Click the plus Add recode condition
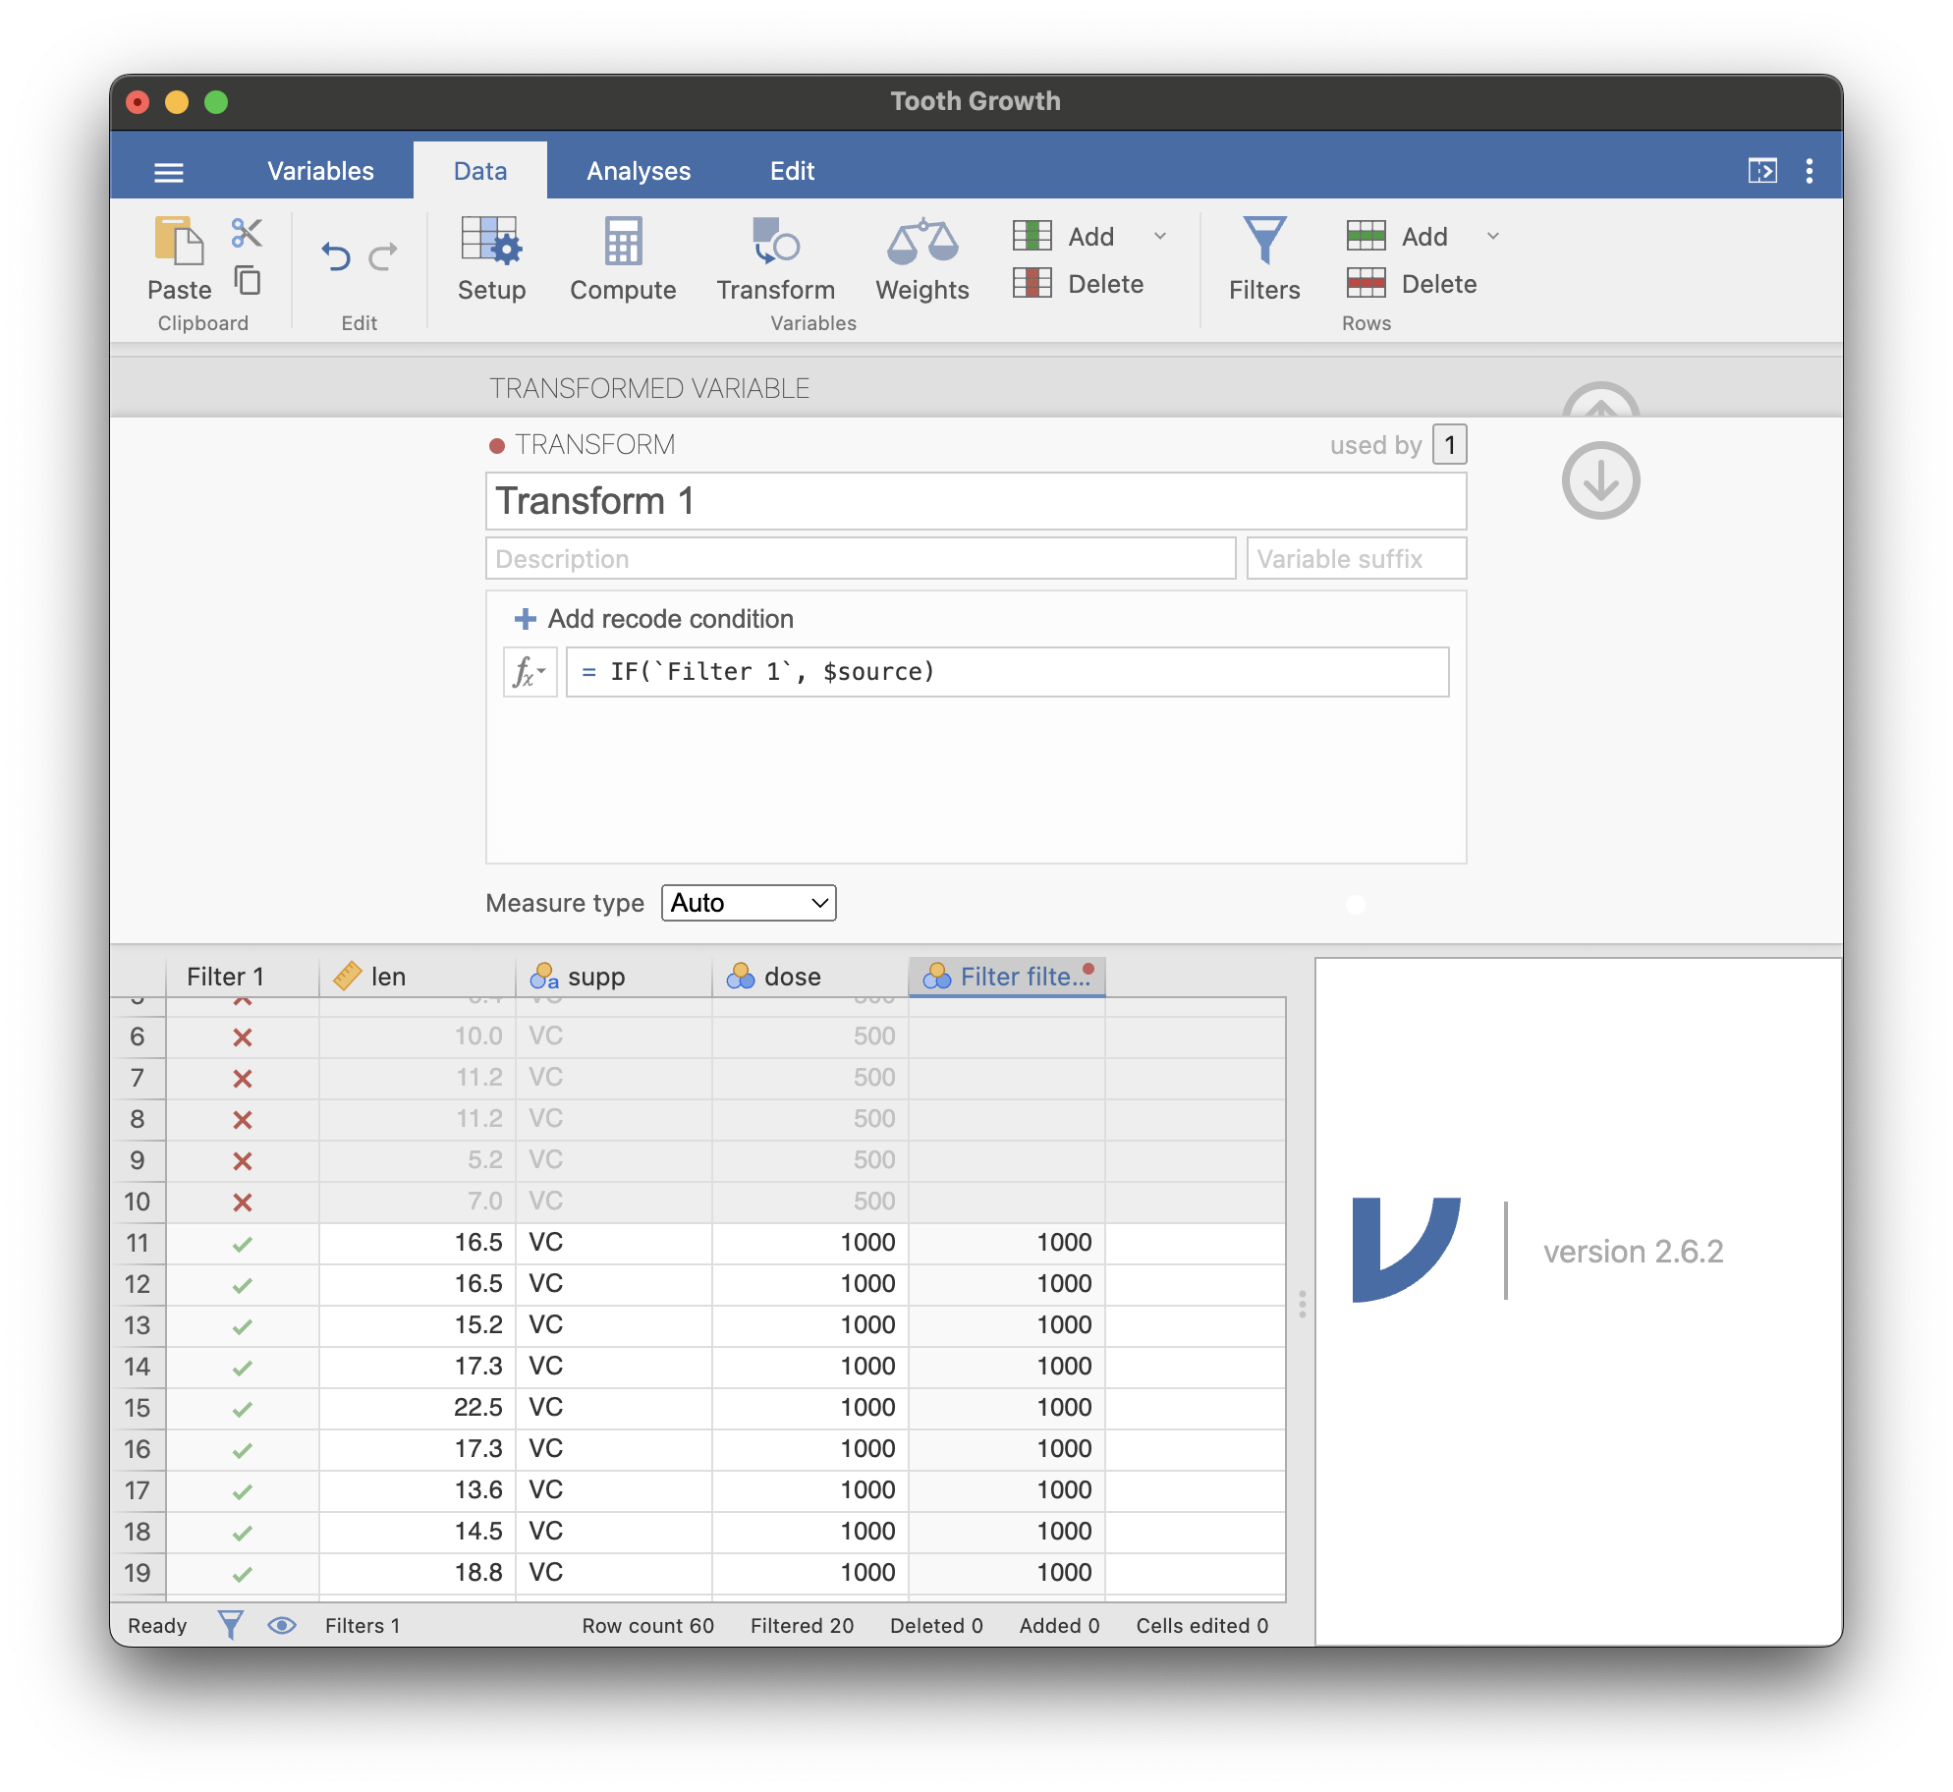The height and width of the screenshot is (1792, 1953). click(x=653, y=619)
